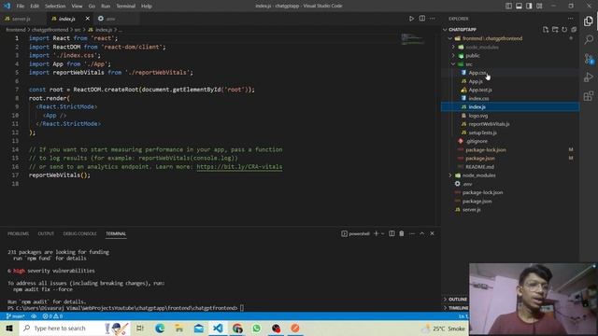Open App.test.js in the file tree
598x336 pixels.
point(479,90)
